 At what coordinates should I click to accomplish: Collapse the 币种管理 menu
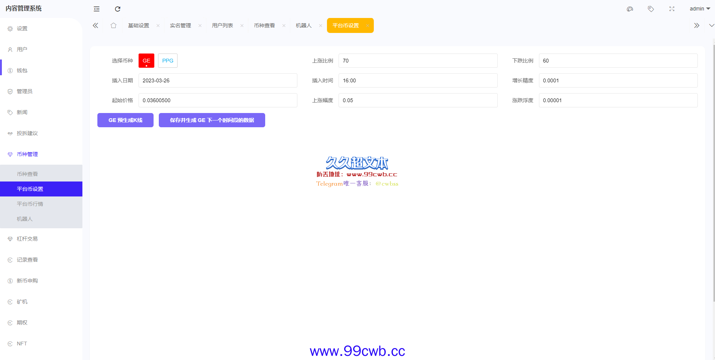pos(41,154)
